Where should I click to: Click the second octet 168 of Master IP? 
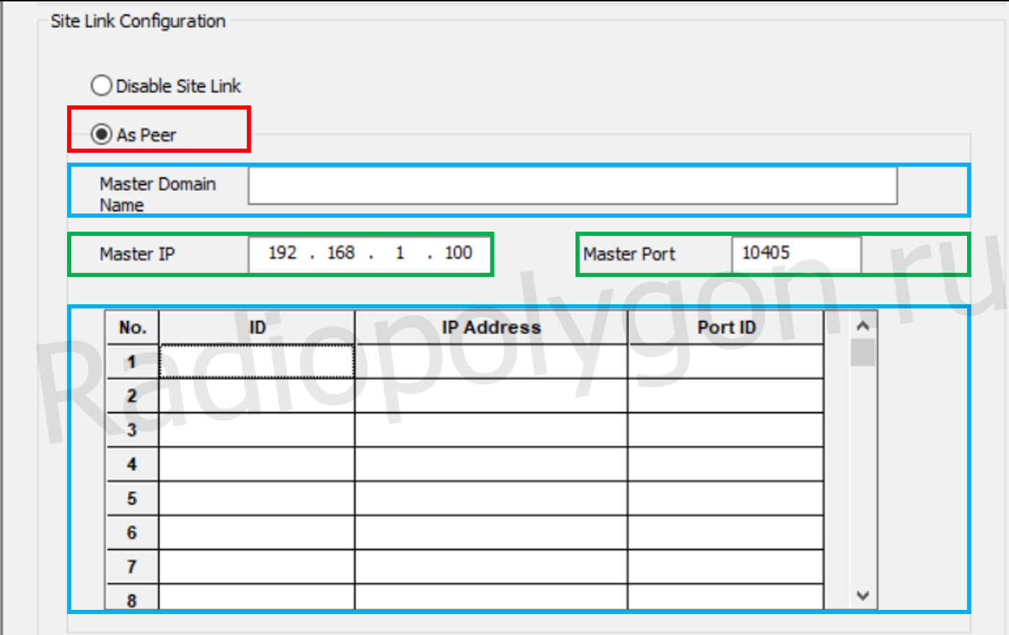point(341,253)
